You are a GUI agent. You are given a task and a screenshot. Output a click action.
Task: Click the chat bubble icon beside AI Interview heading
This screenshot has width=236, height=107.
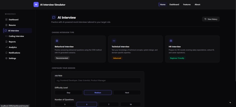pyautogui.click(x=54, y=18)
